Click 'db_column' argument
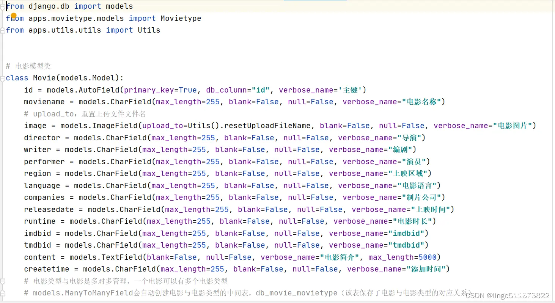Viewport: 555px width, 303px height. [226, 90]
